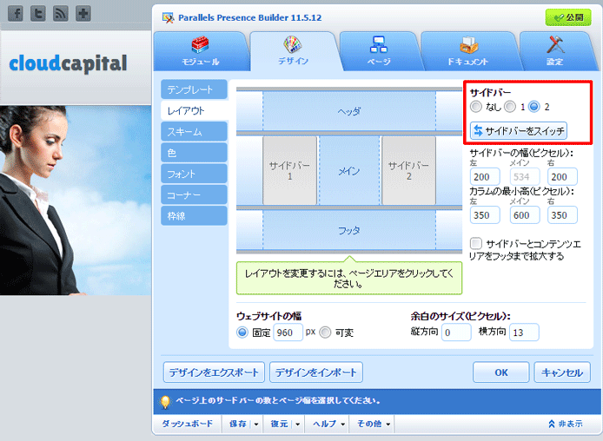Choose 可変 website width option

(325, 332)
